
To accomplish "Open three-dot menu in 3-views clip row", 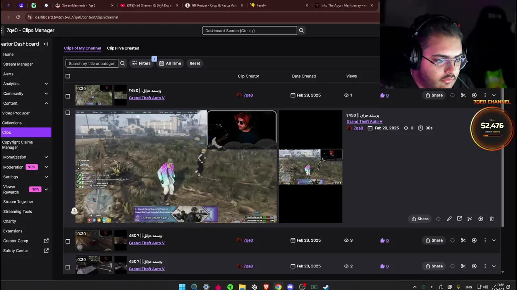I will click(485, 240).
